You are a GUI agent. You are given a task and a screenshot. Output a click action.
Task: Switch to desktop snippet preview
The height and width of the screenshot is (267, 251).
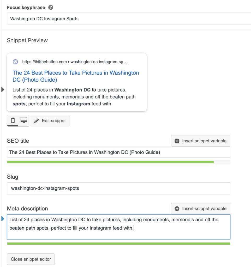pos(24,120)
